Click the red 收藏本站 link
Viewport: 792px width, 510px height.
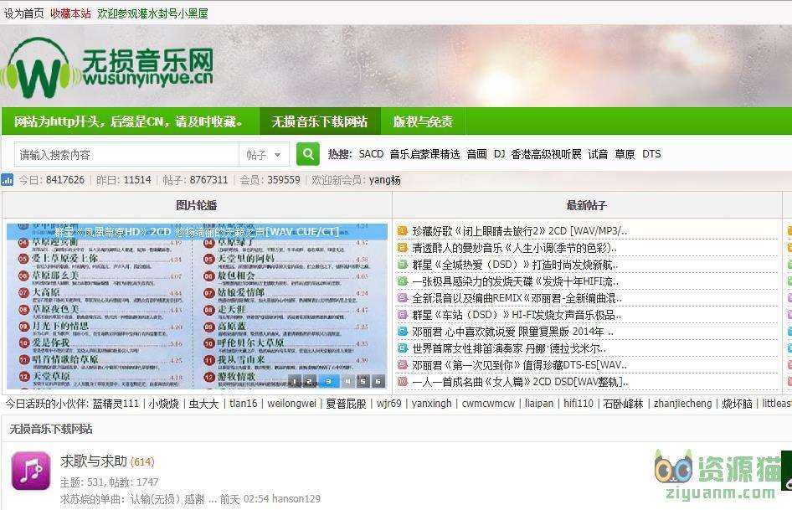[70, 13]
